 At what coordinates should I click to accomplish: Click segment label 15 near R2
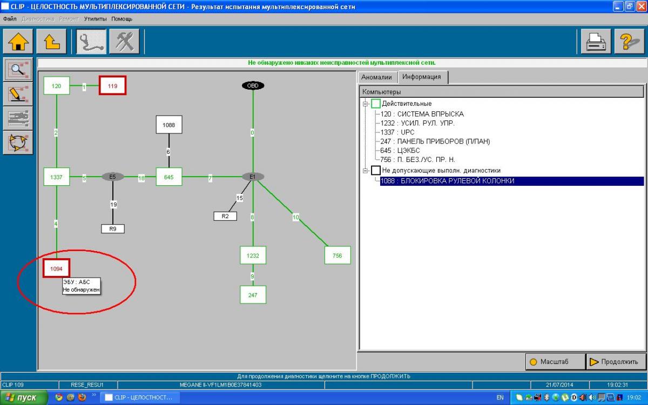tap(240, 198)
